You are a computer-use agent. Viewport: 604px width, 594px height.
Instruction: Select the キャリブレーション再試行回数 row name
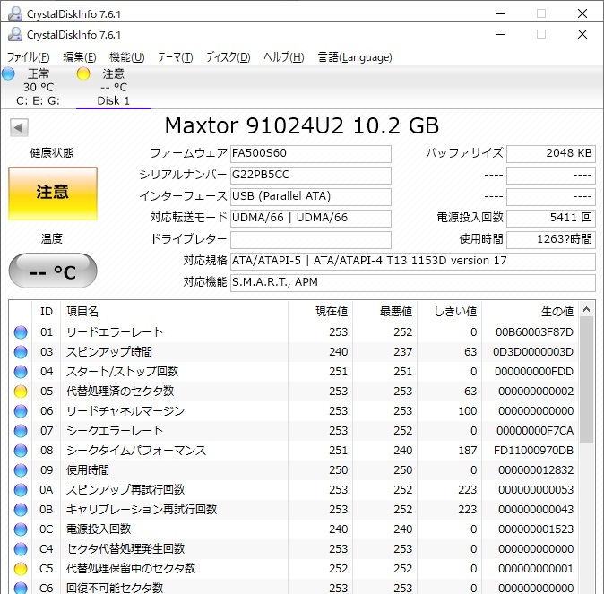click(142, 510)
